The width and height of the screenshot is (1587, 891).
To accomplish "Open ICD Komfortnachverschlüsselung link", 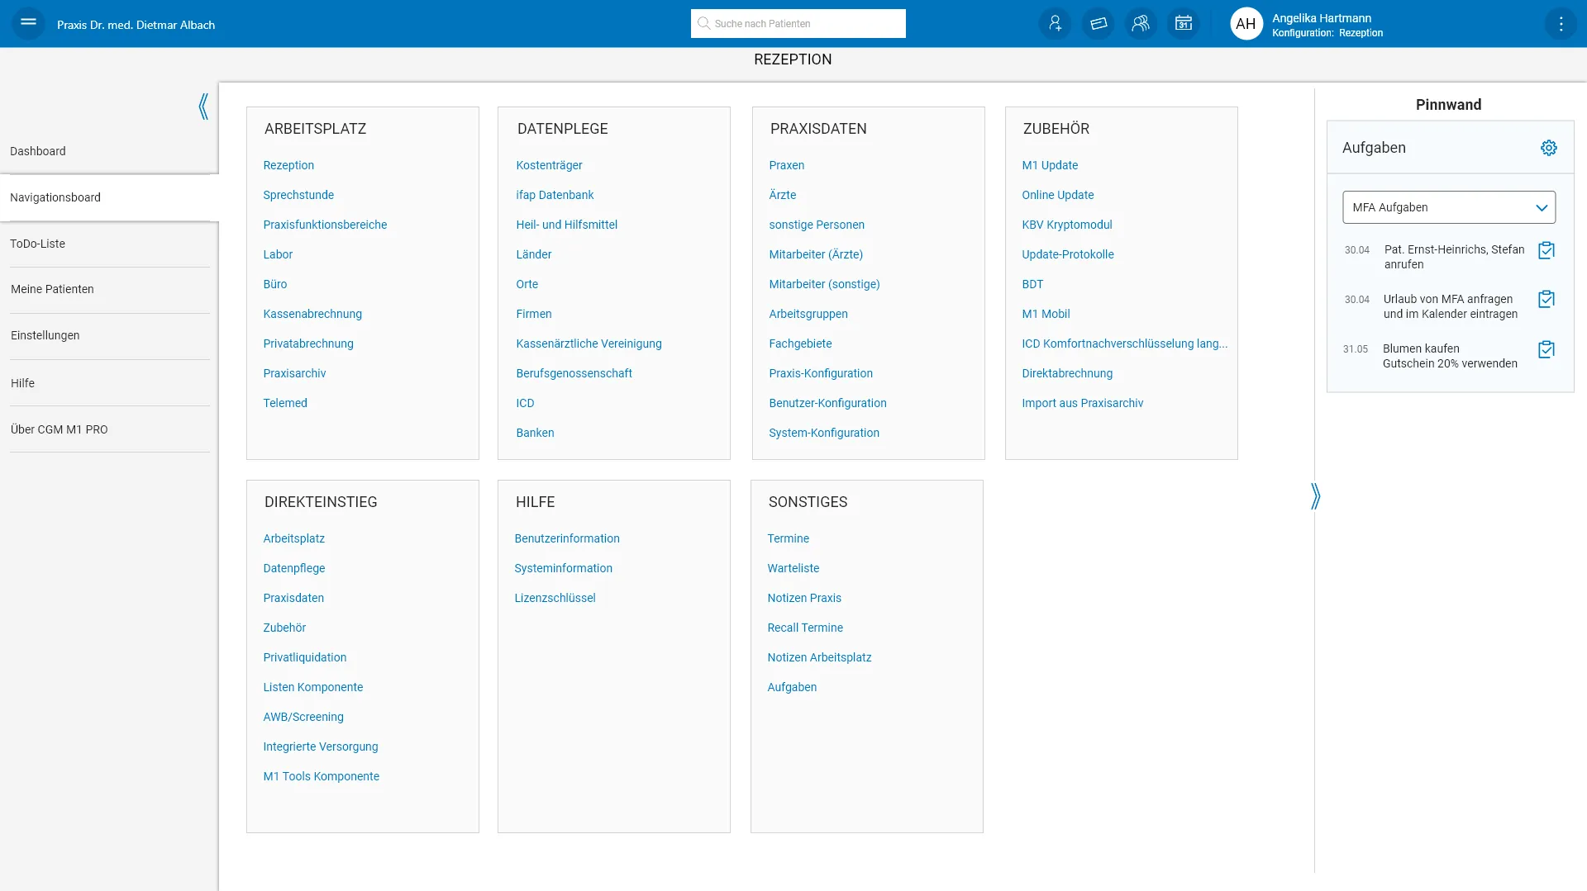I will click(1125, 344).
